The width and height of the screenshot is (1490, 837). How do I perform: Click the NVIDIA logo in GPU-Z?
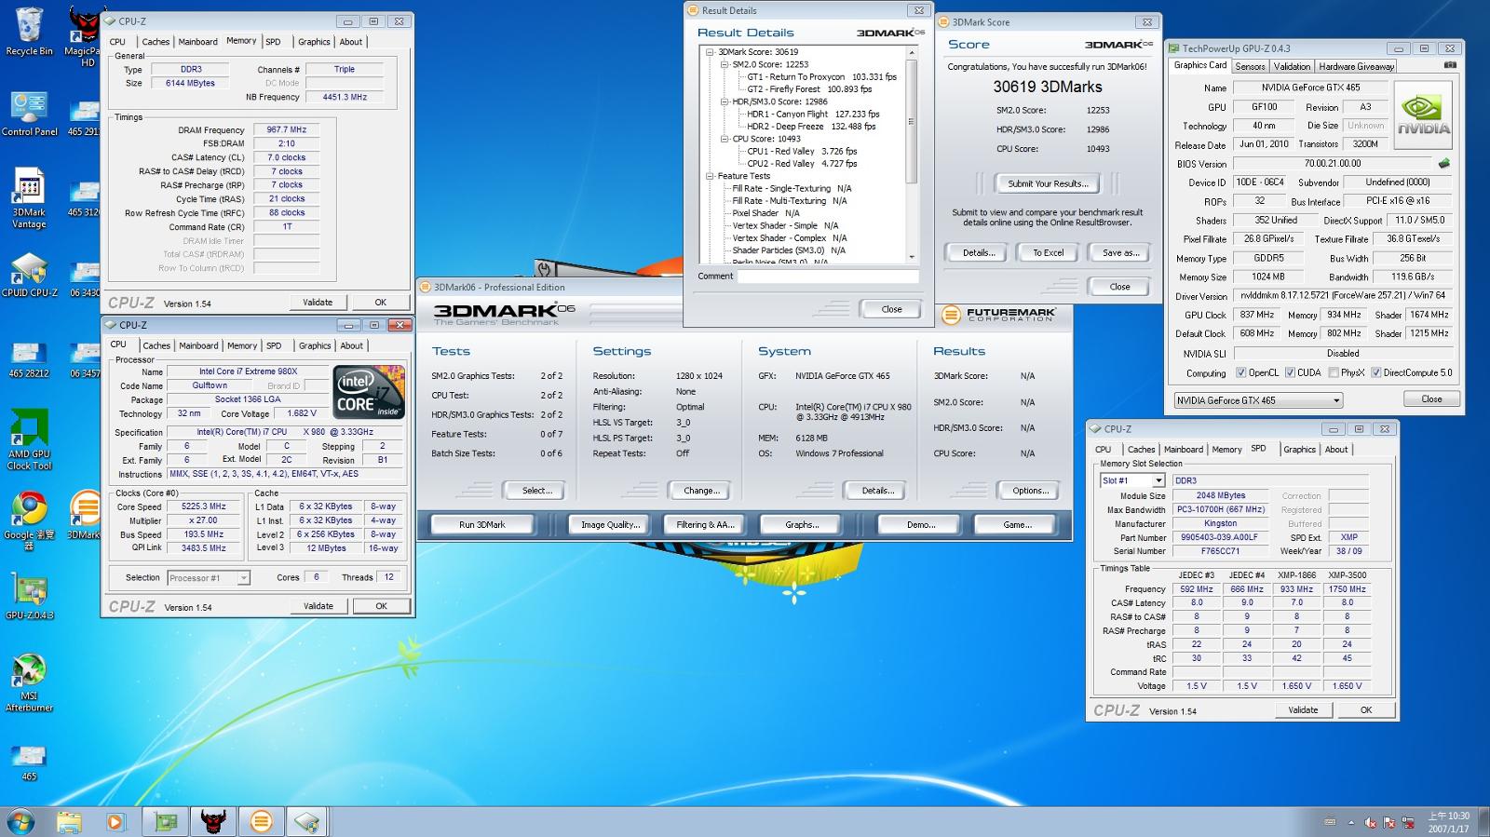tap(1423, 116)
